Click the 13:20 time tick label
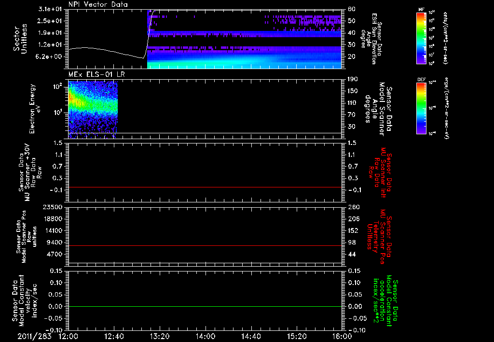The width and height of the screenshot is (494, 342). (x=160, y=336)
